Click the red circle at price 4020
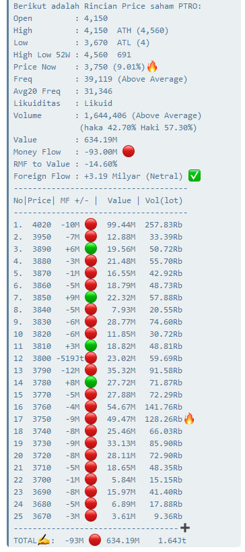This screenshot has width=245, height=552. [91, 224]
